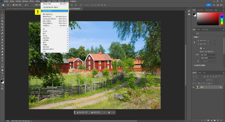Click the more options ellipsis in contextual bar
The image size is (225, 122).
(x=113, y=112)
